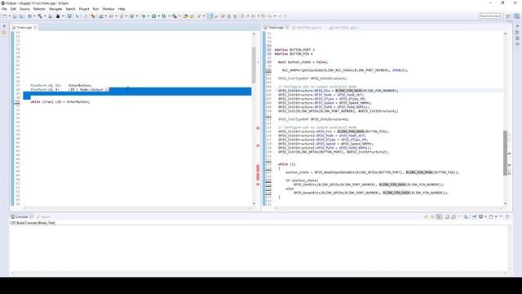Viewport: 522px width, 294px height.
Task: Click the Quick Access field
Action: point(489,16)
